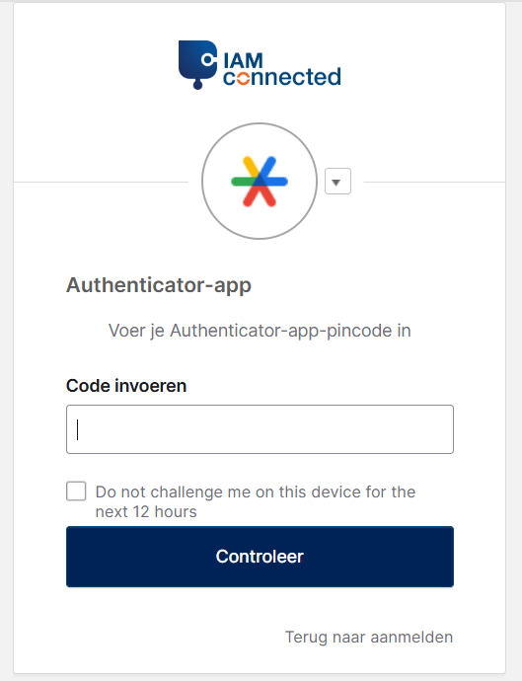Click the white 'C' symbol inside the blue shield
This screenshot has height=681, width=522.
pyautogui.click(x=208, y=59)
